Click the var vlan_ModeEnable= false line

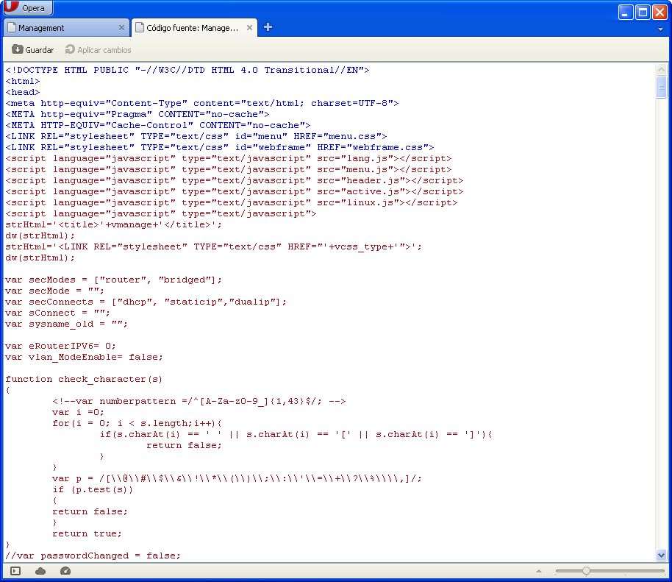click(x=84, y=358)
